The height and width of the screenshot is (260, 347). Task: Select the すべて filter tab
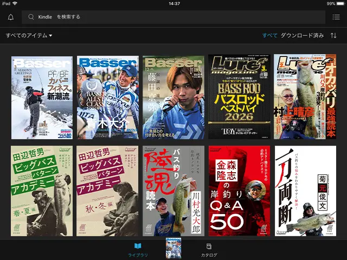point(269,35)
